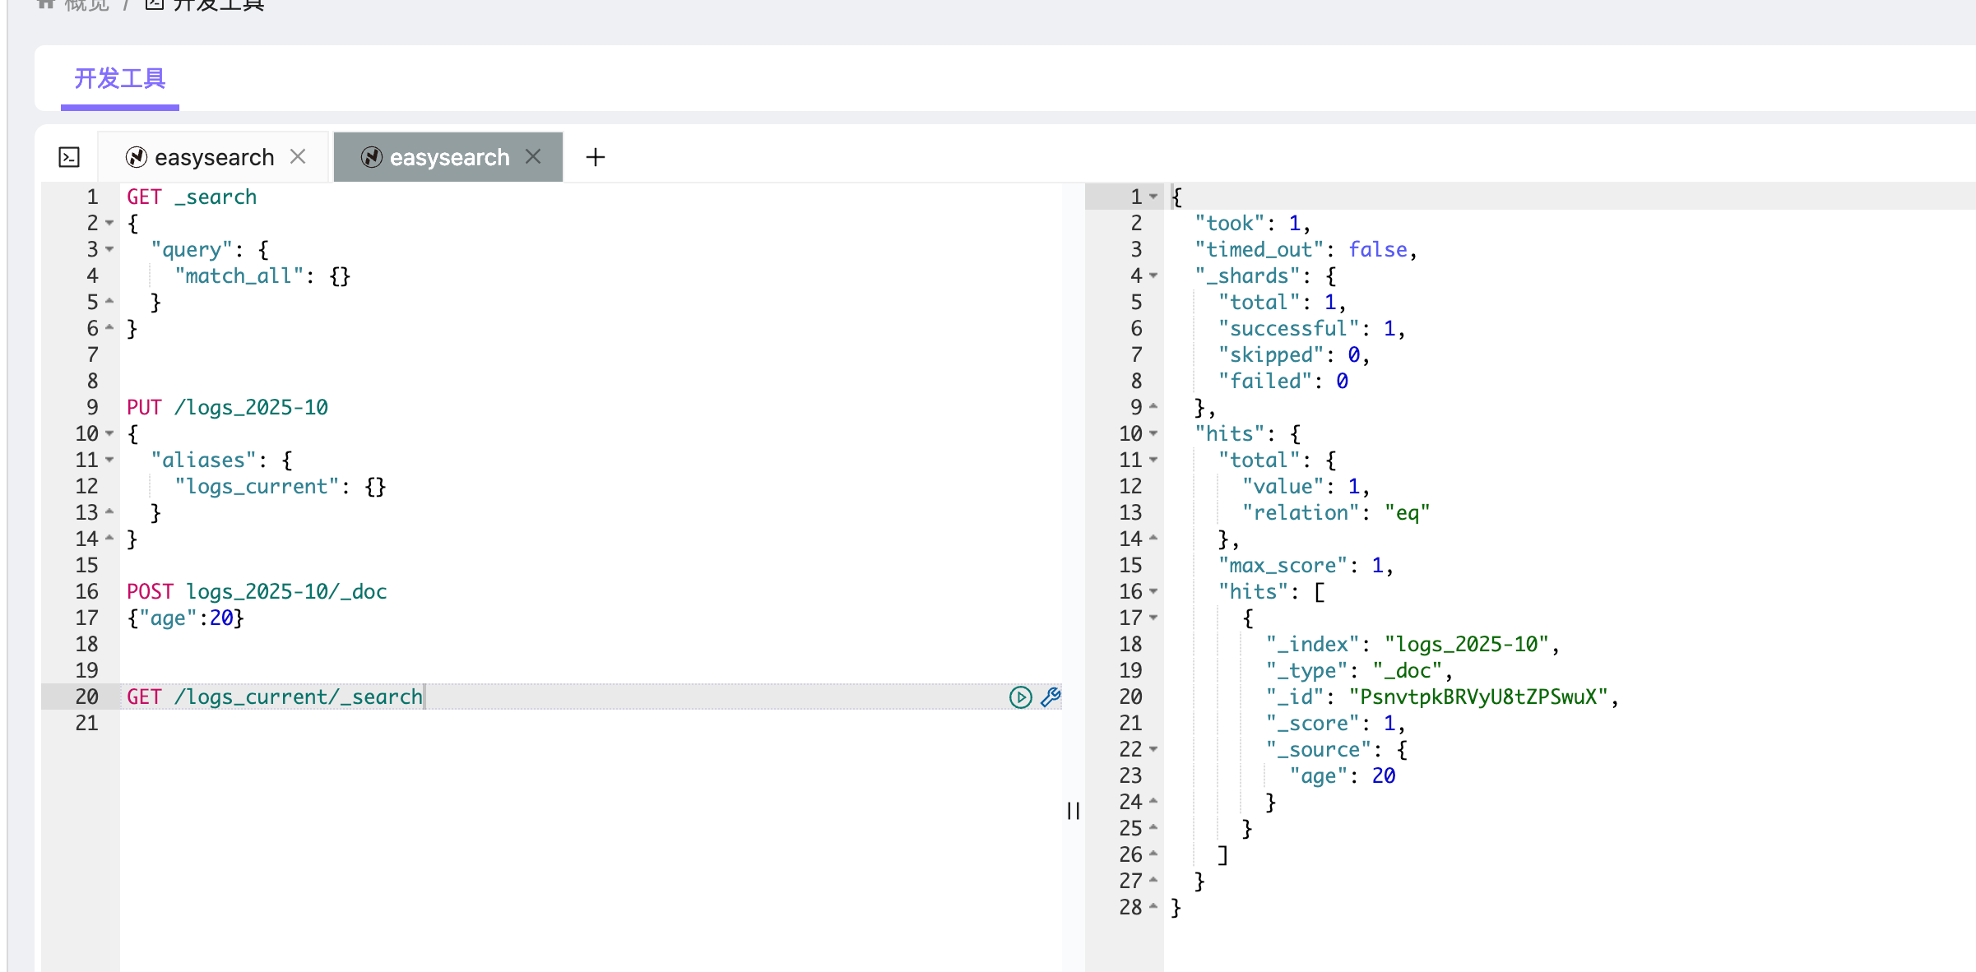Run the GET logs_current search request
Viewport: 1976px width, 972px height.
click(x=1020, y=697)
